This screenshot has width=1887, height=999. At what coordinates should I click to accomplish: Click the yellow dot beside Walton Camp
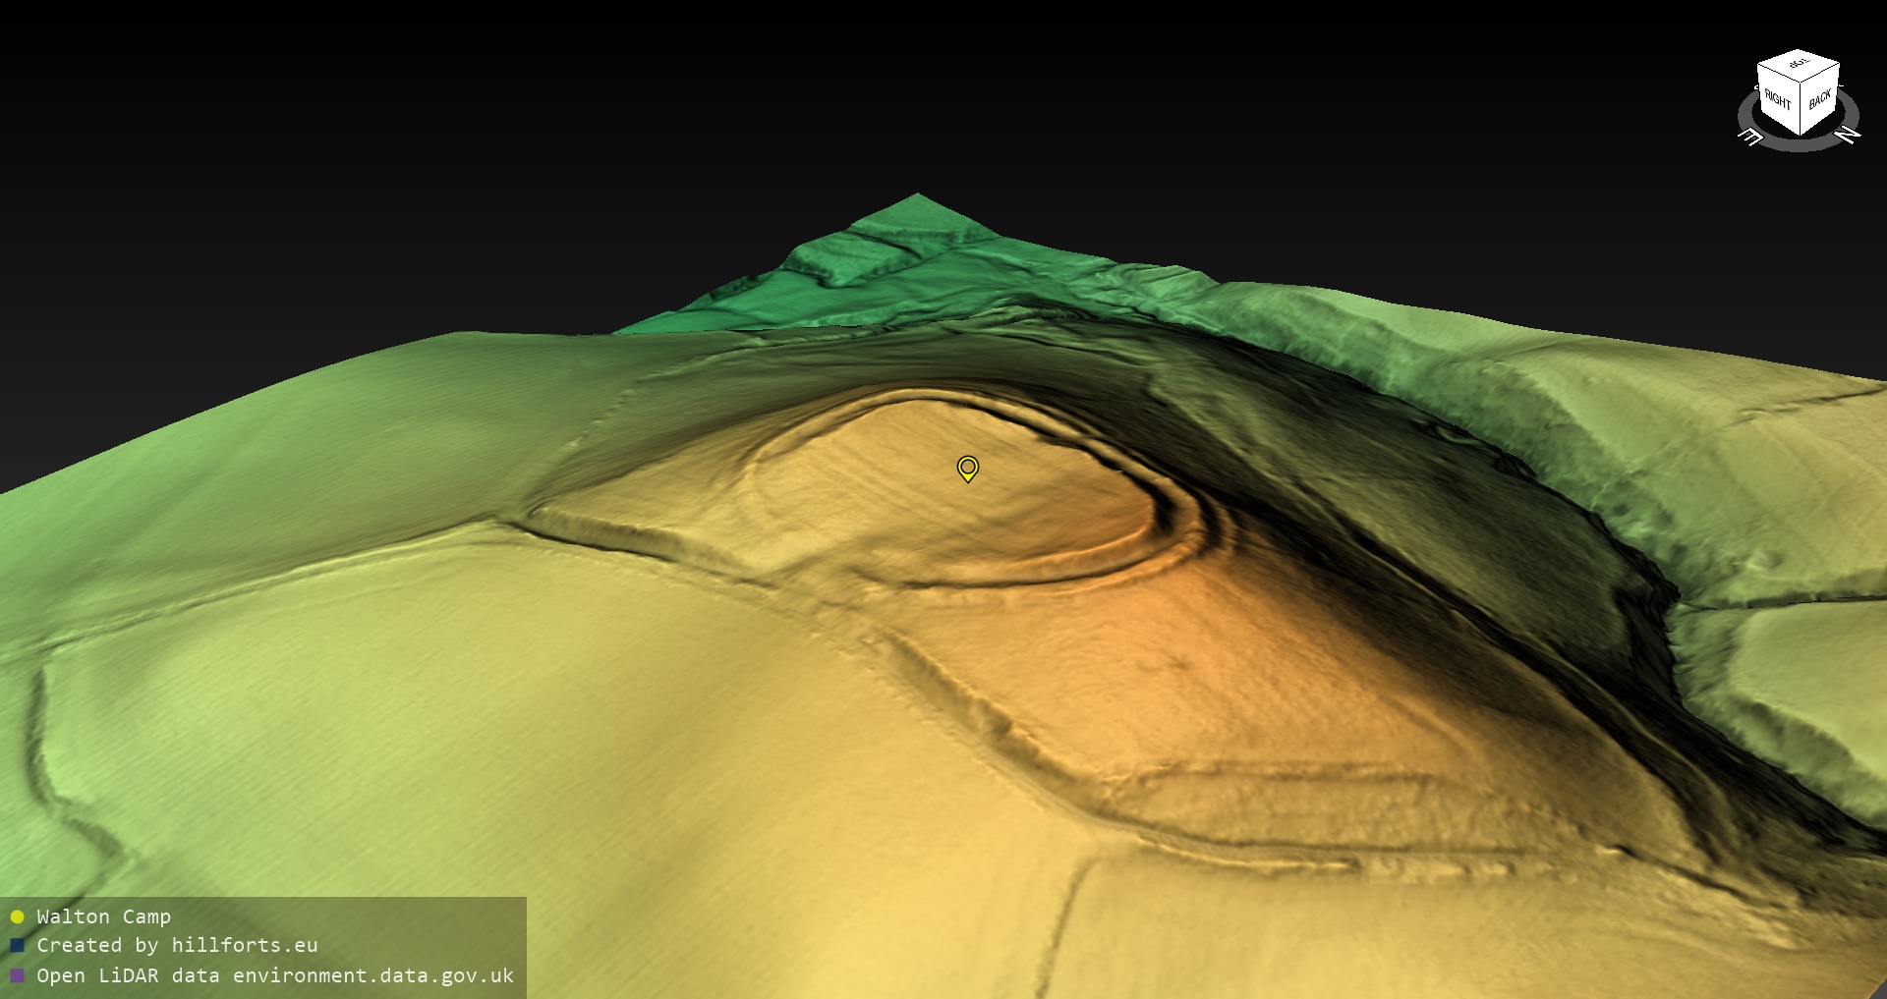17,916
